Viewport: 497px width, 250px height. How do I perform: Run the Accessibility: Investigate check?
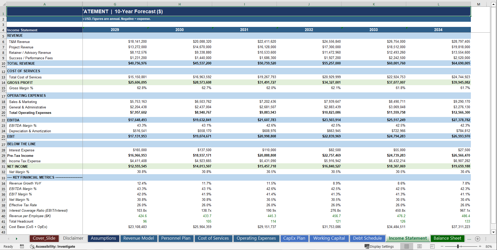[x=53, y=246]
